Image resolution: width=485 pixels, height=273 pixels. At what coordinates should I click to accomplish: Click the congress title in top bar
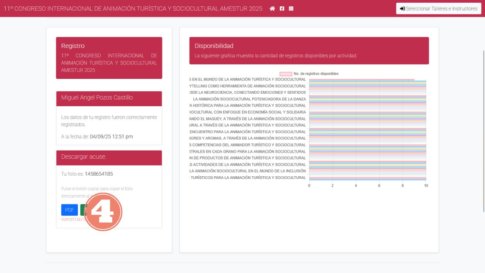coord(133,9)
